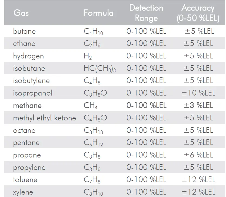The image size is (226, 197).
Task: Select the methane formula CH4
Action: 91,106
